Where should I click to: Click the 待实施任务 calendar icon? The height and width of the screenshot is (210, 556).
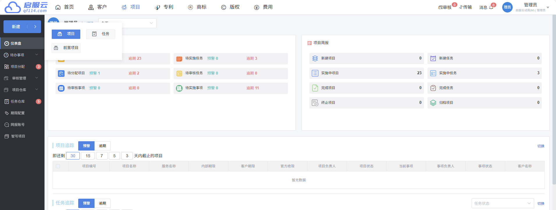tap(179, 59)
